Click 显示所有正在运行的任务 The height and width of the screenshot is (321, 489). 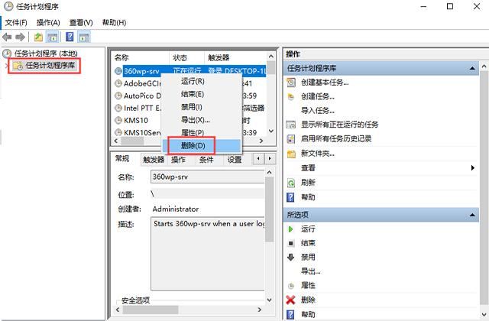[x=339, y=125]
